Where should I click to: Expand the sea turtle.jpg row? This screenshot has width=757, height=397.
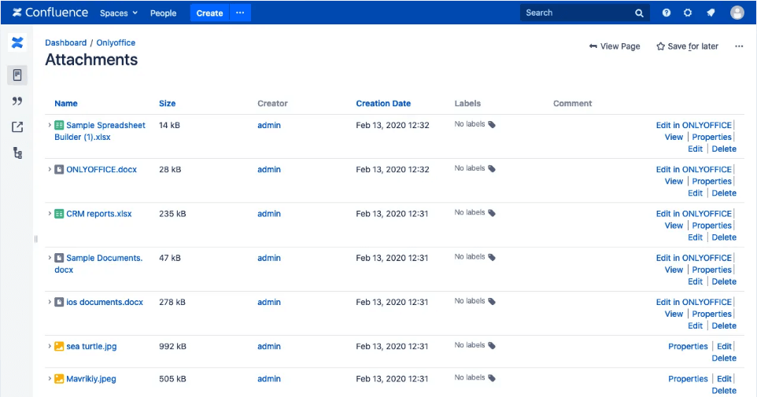[x=50, y=346]
